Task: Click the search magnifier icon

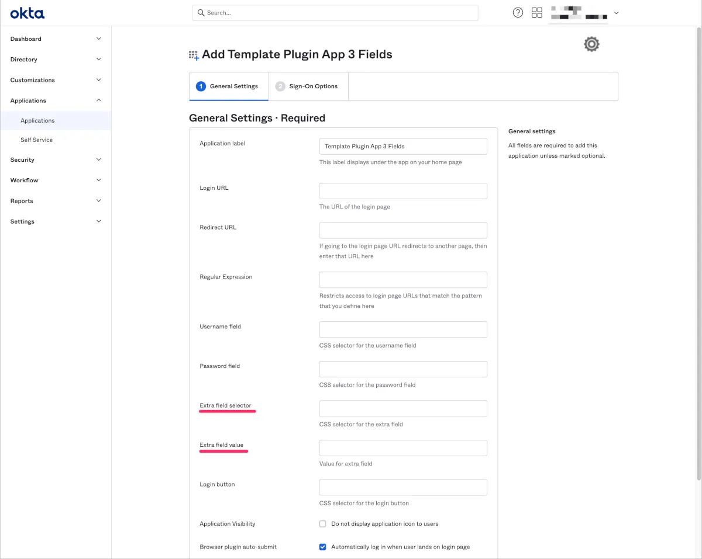Action: (201, 13)
